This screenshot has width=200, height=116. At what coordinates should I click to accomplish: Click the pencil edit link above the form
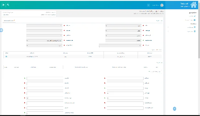tap(9, 20)
